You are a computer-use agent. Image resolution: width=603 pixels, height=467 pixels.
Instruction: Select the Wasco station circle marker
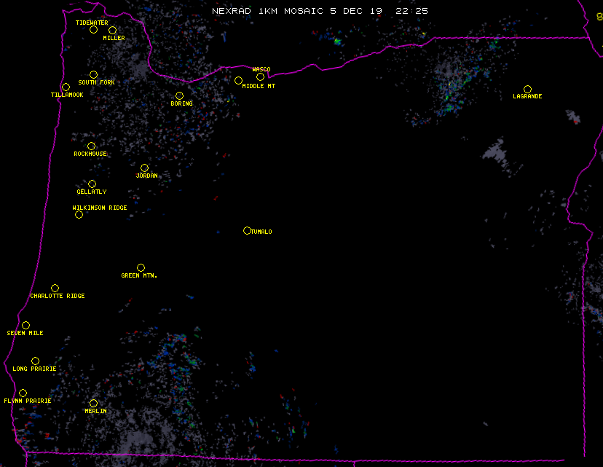point(260,77)
